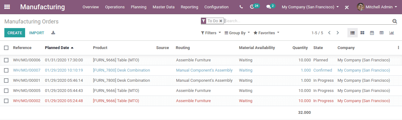Open order WH/MO/00002
The width and height of the screenshot is (402, 120).
coord(27,101)
